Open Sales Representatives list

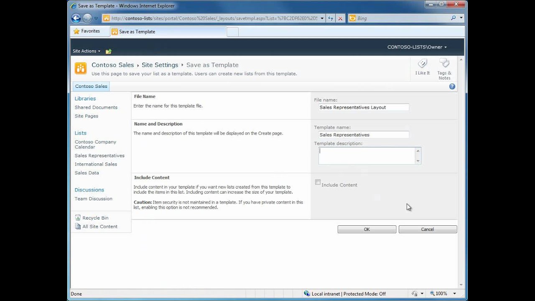99,156
